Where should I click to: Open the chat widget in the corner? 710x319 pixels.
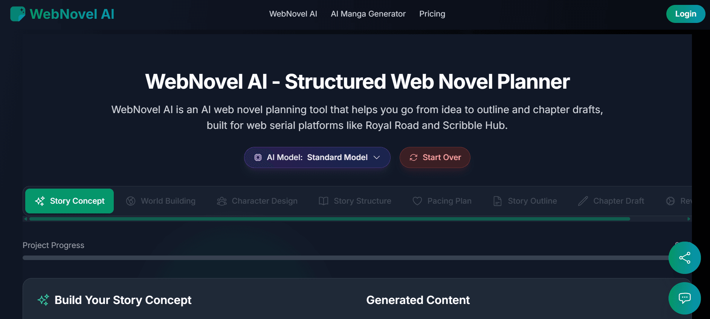[684, 298]
